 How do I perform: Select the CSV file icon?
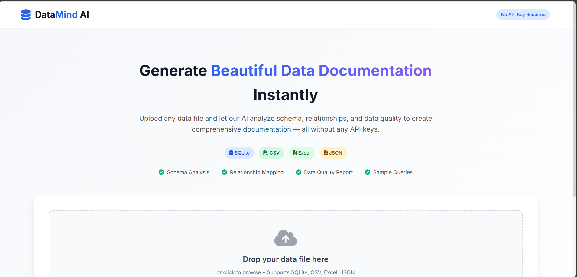(x=265, y=153)
